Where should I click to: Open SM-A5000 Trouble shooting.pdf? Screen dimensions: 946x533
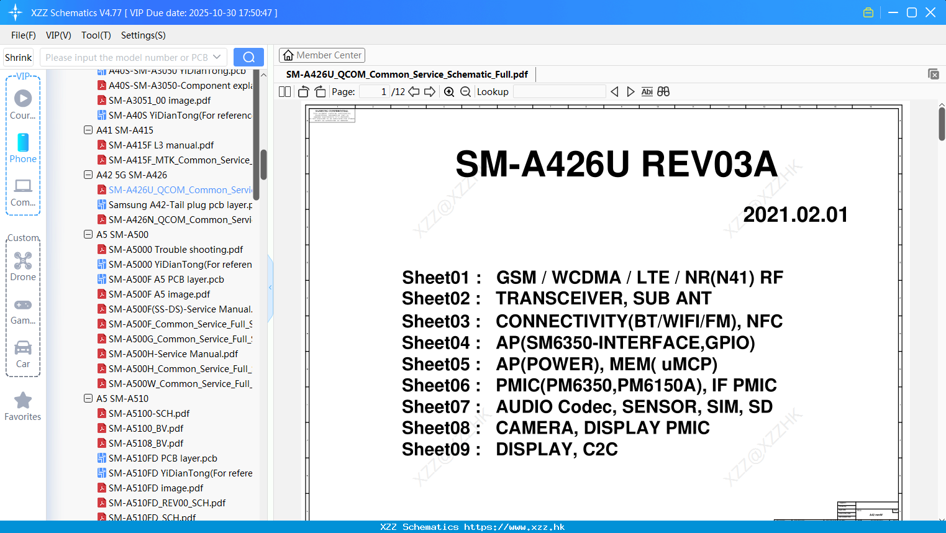170,250
